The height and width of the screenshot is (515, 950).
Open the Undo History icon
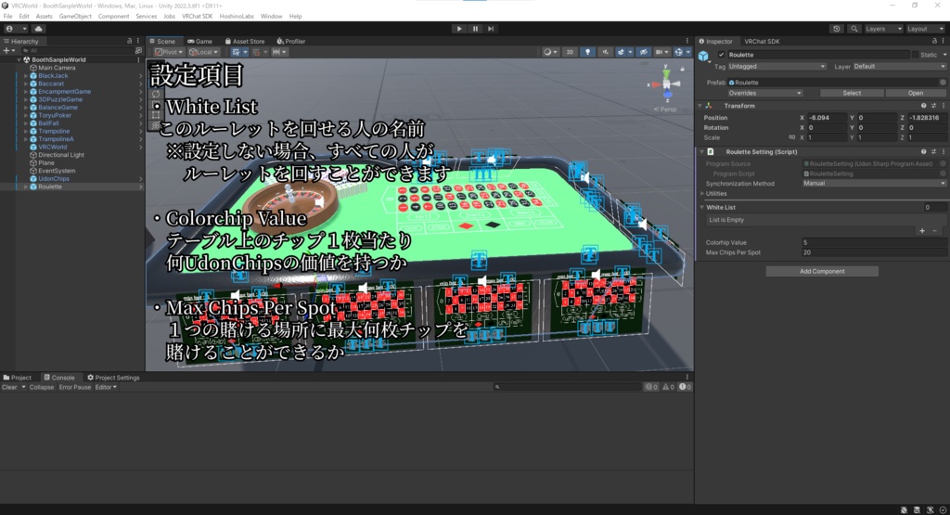837,29
